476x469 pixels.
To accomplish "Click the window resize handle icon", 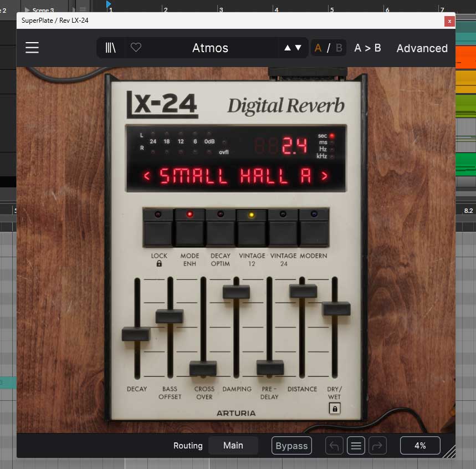I will (449, 452).
